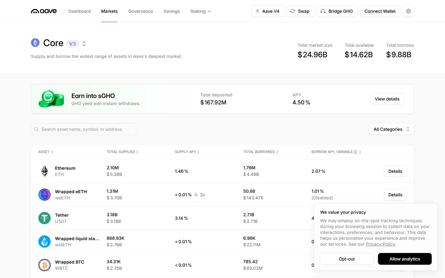View details of sGHO earnings
The width and height of the screenshot is (445, 278).
click(387, 99)
